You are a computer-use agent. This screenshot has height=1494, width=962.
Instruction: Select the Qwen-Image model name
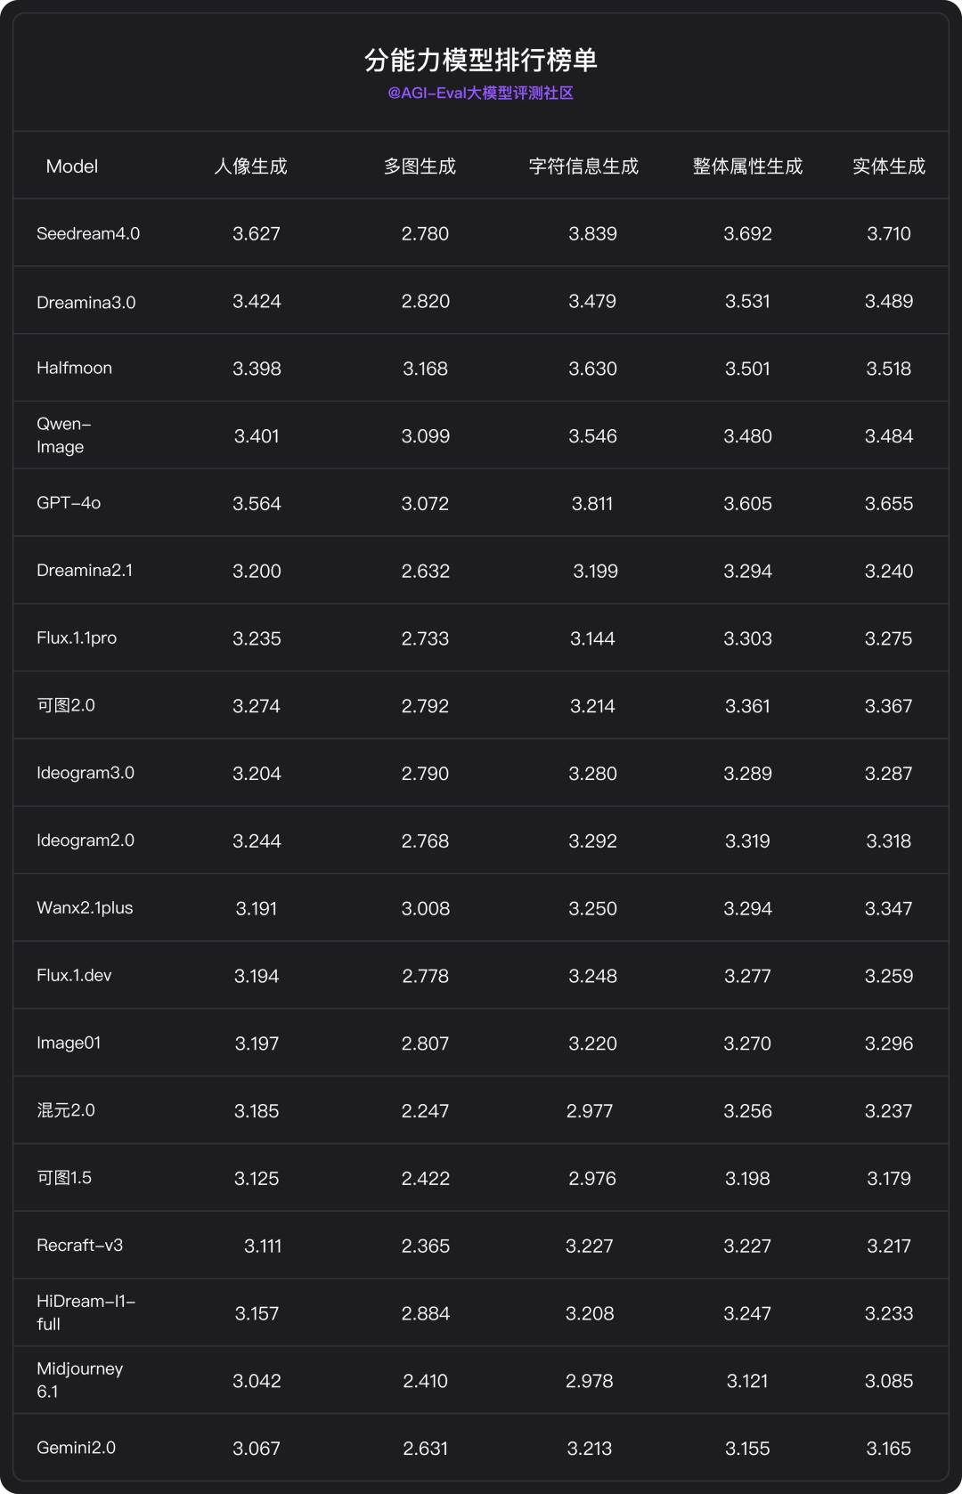click(63, 435)
